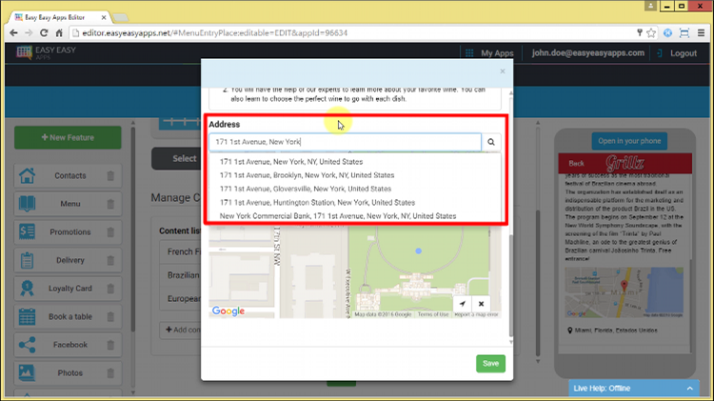Click in the Address input field
714x401 pixels.
point(345,142)
